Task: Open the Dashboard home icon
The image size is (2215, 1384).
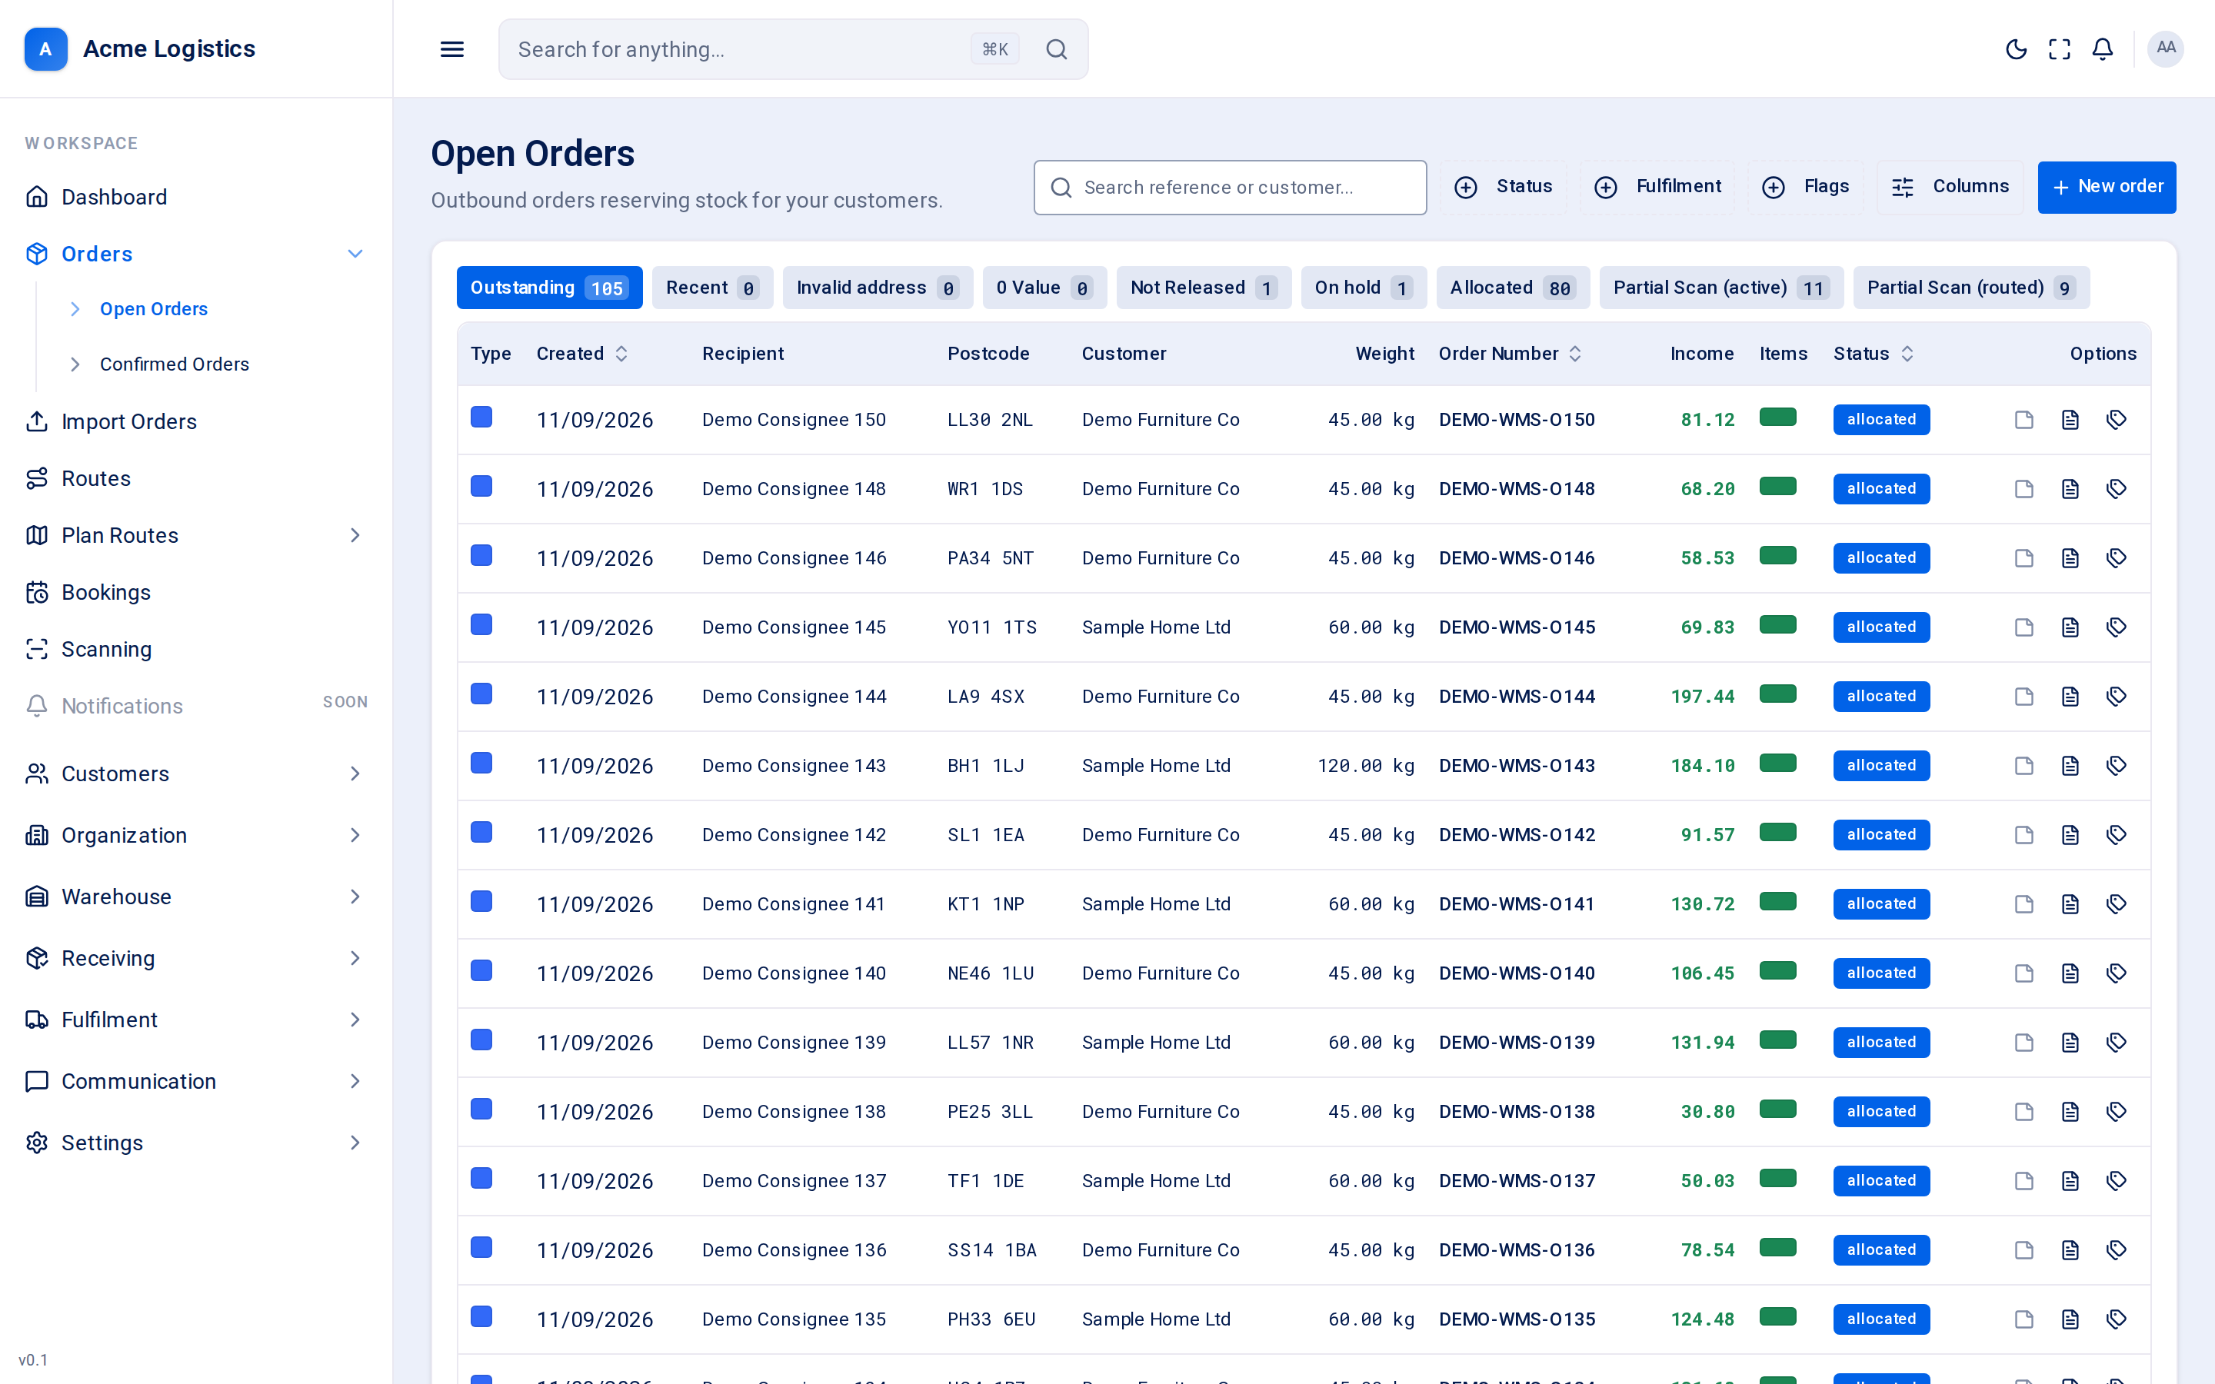Action: coord(37,197)
